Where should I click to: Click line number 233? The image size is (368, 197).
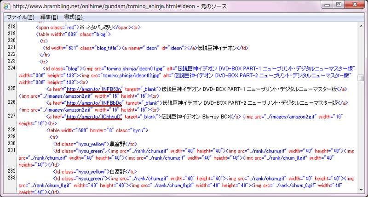(11, 178)
